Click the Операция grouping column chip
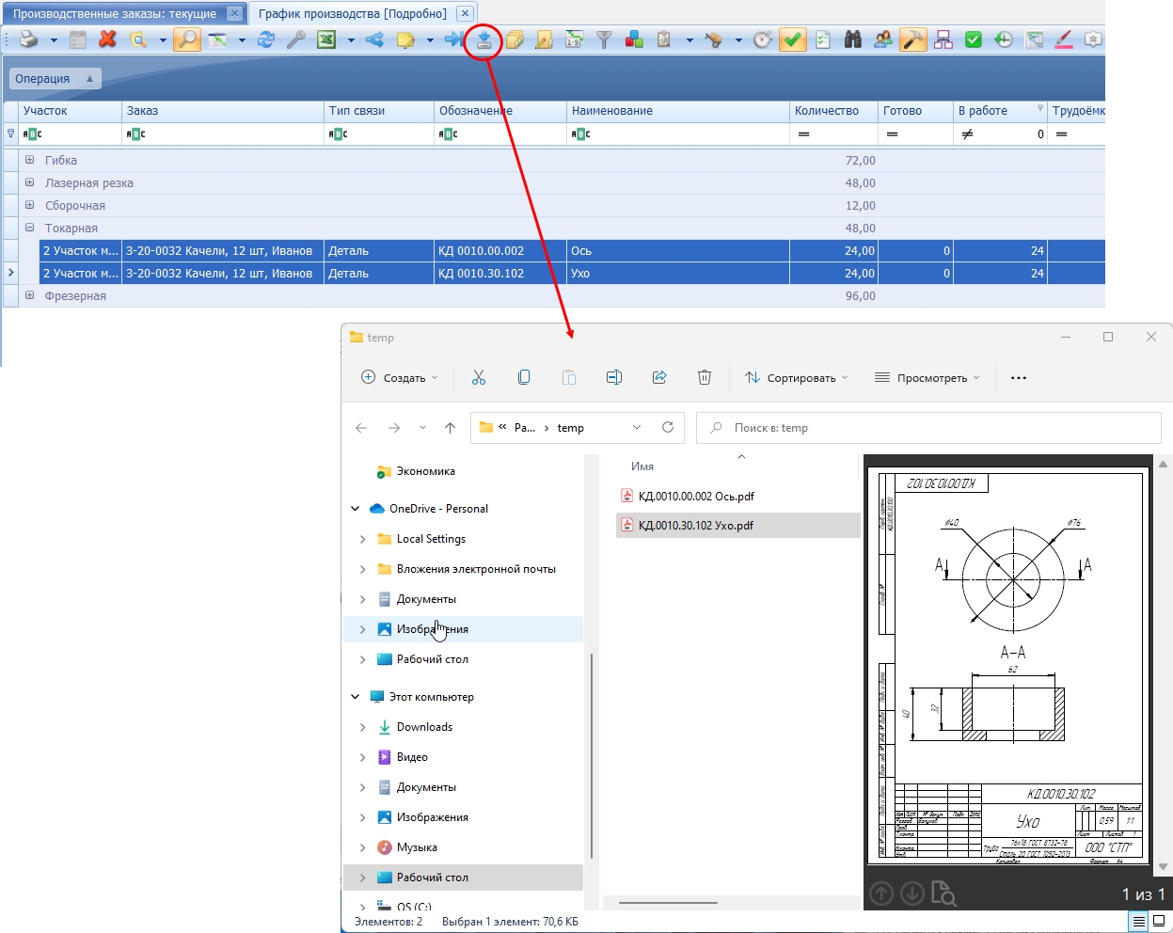Screen dimensions: 1173x933 point(54,79)
